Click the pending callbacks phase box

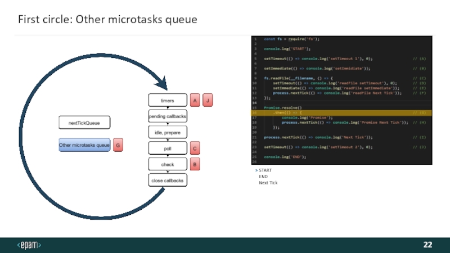coord(167,116)
